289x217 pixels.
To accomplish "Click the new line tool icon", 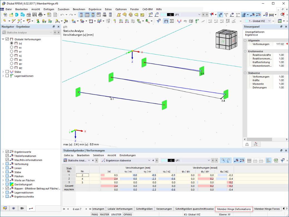I will [x=13, y=21].
